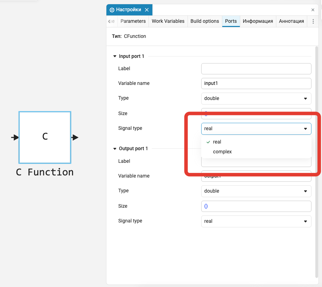The height and width of the screenshot is (287, 322).
Task: Select the checked real option
Action: pyautogui.click(x=217, y=142)
